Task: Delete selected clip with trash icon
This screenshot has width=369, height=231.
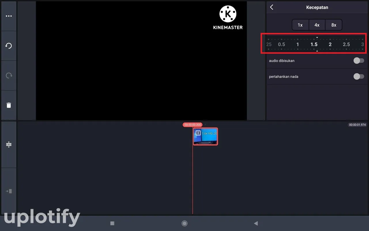Action: click(x=9, y=105)
